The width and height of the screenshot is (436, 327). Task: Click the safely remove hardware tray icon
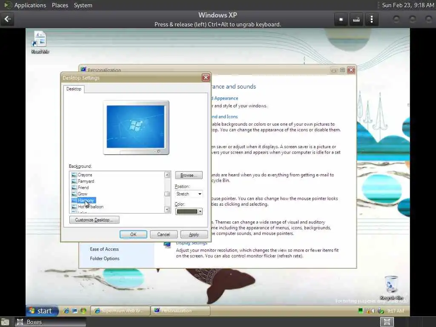coord(380,311)
